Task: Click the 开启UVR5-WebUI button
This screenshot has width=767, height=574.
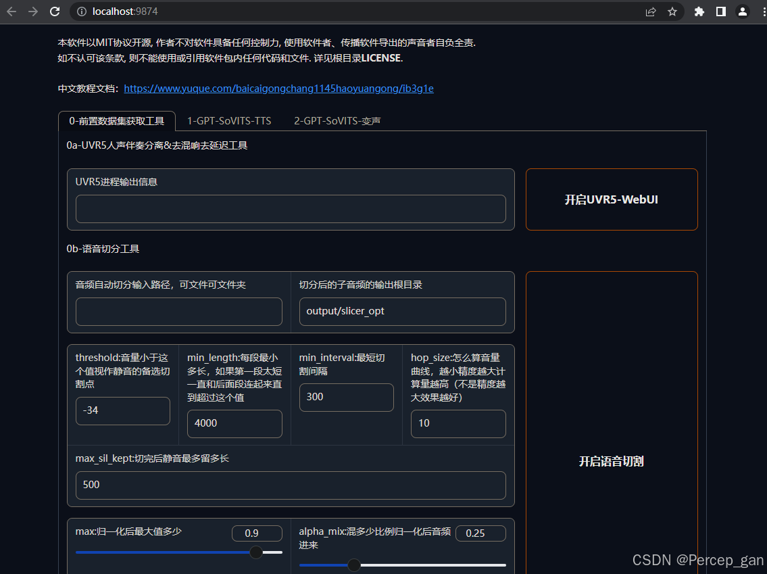Action: pos(612,199)
